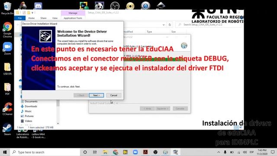The width and height of the screenshot is (277, 156).
Task: Open the File tab in File Explorer
Action: 20,18
